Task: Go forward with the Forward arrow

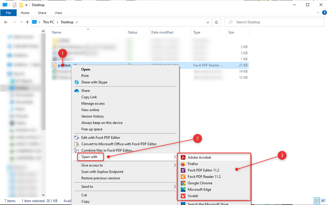Action: 15,22
